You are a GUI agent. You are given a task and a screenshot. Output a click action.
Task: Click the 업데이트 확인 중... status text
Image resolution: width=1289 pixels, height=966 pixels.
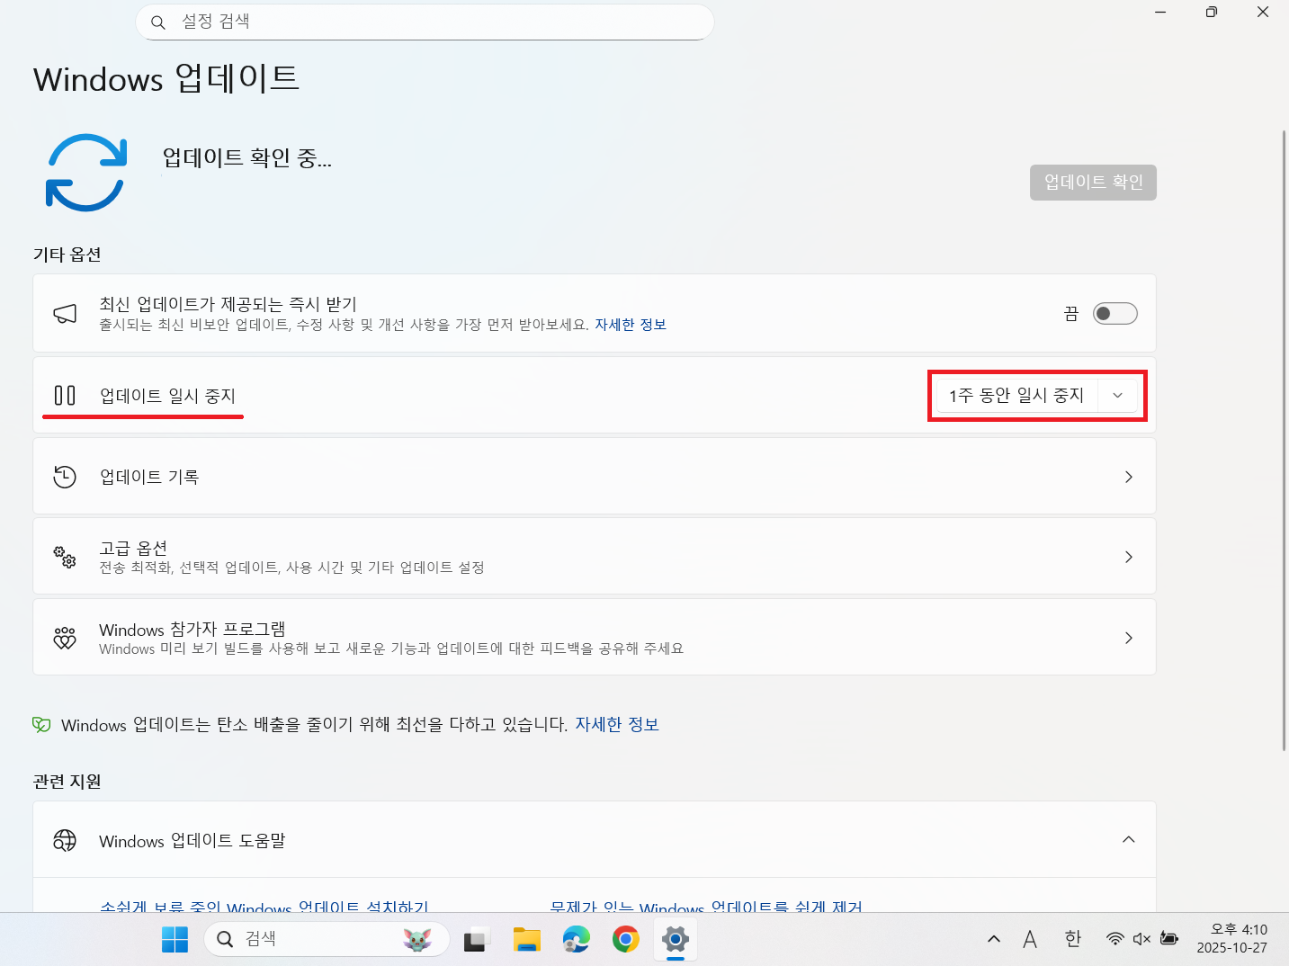(x=247, y=158)
